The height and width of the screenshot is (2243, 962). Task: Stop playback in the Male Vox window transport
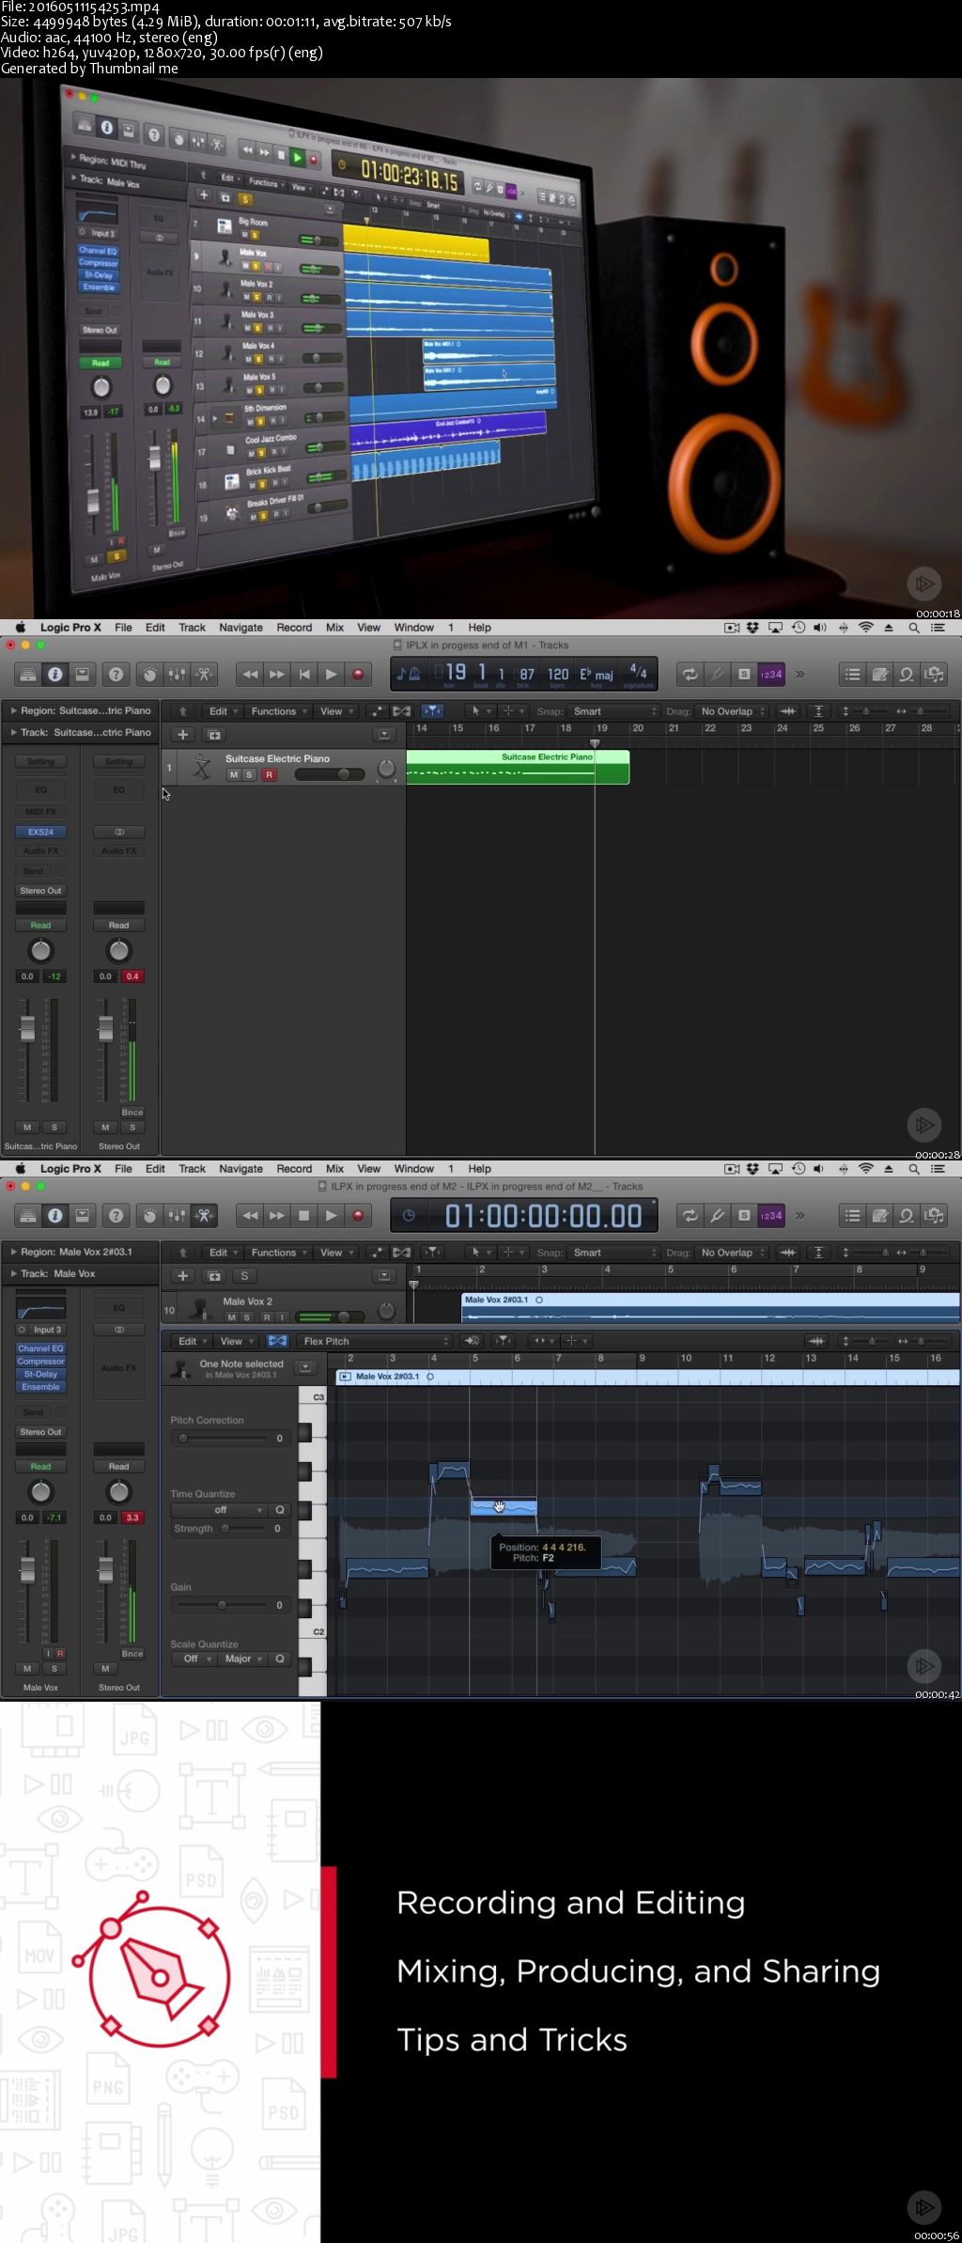point(303,1215)
